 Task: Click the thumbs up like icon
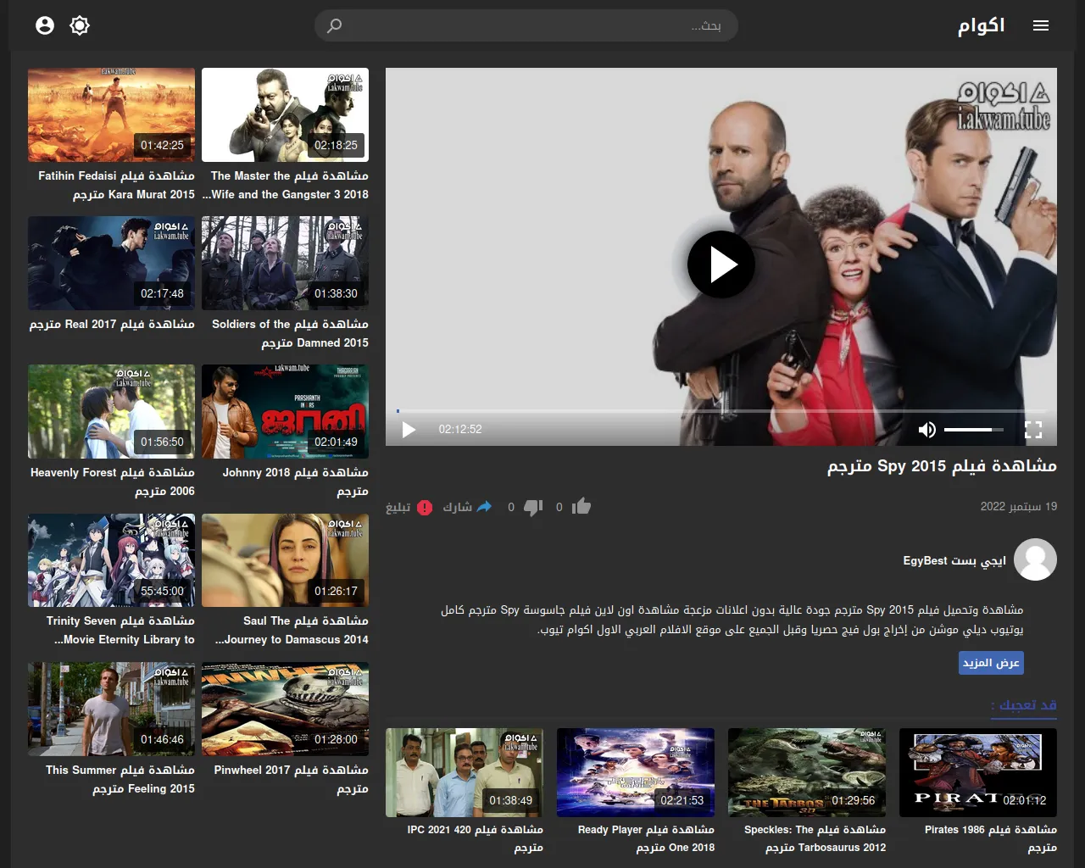click(x=581, y=507)
